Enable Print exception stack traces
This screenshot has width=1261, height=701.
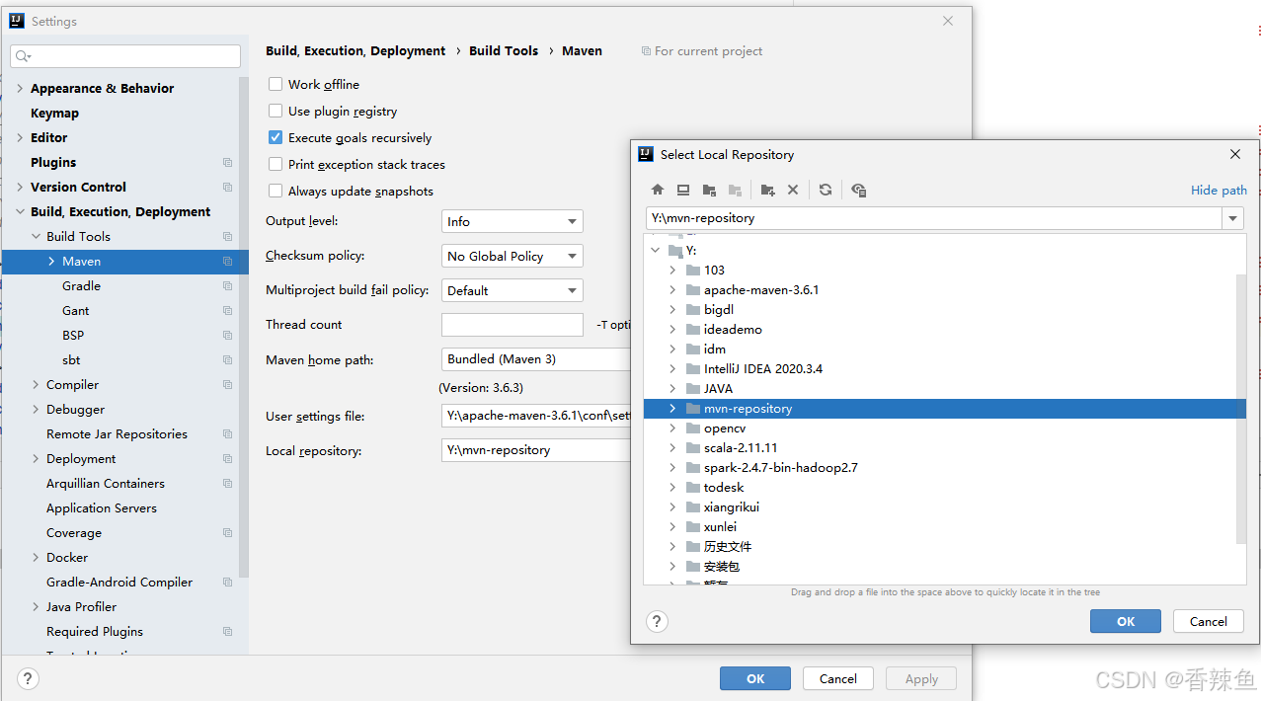click(x=276, y=164)
